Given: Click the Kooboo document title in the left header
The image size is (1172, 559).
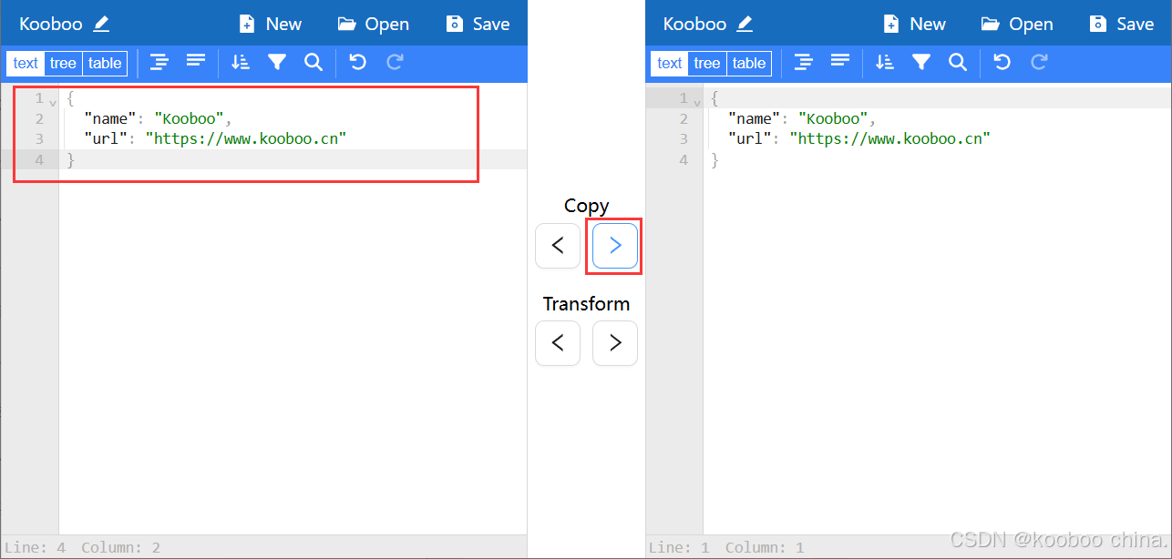Looking at the screenshot, I should [x=51, y=24].
